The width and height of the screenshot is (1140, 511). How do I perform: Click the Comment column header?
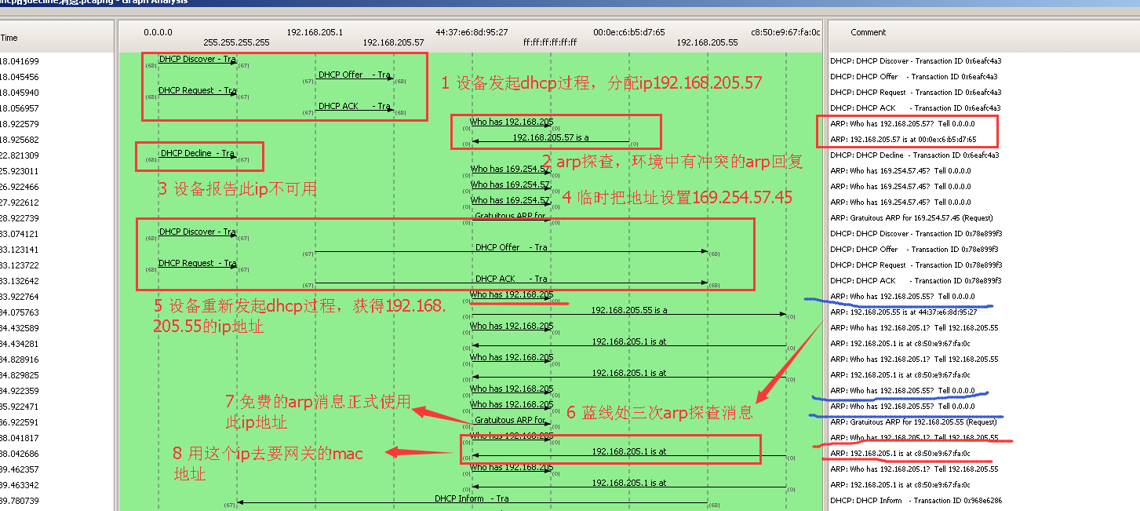[x=869, y=32]
